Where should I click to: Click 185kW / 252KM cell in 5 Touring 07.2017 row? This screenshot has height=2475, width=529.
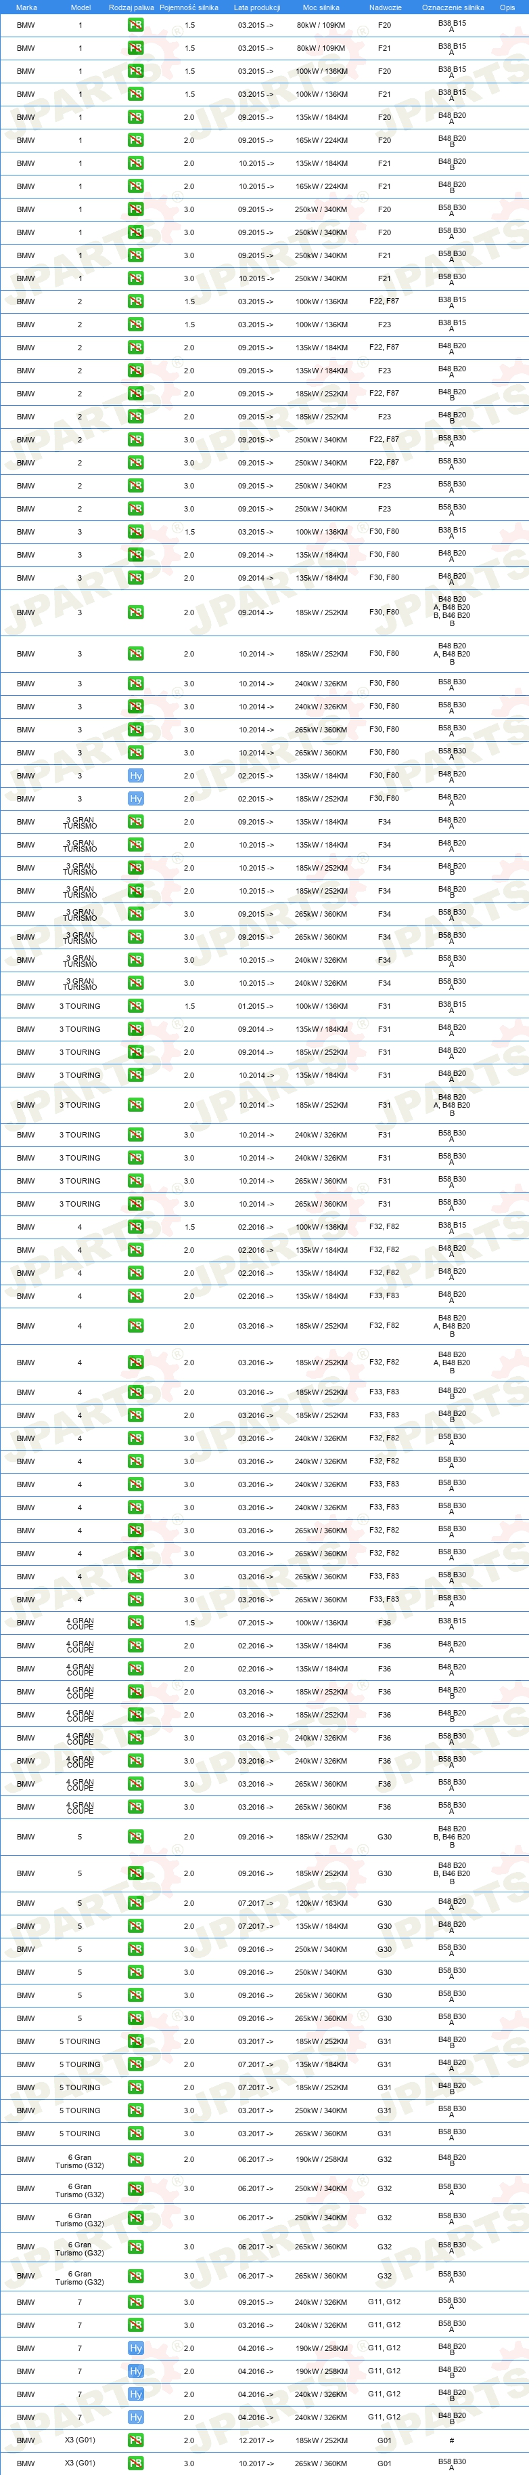(x=321, y=2088)
